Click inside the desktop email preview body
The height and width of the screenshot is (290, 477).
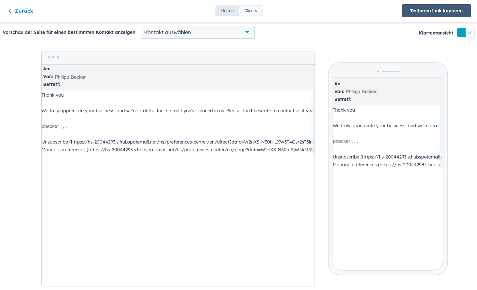[178, 195]
